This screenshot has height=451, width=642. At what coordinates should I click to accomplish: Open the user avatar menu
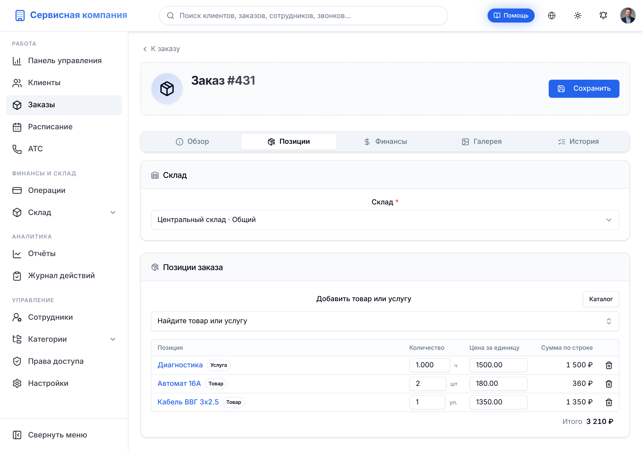628,16
